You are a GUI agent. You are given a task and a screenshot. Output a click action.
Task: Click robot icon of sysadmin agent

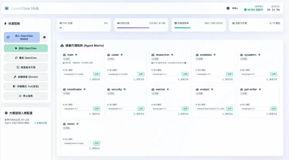click(x=241, y=55)
